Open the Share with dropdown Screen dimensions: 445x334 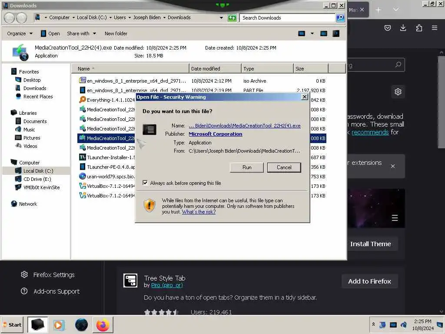81,33
